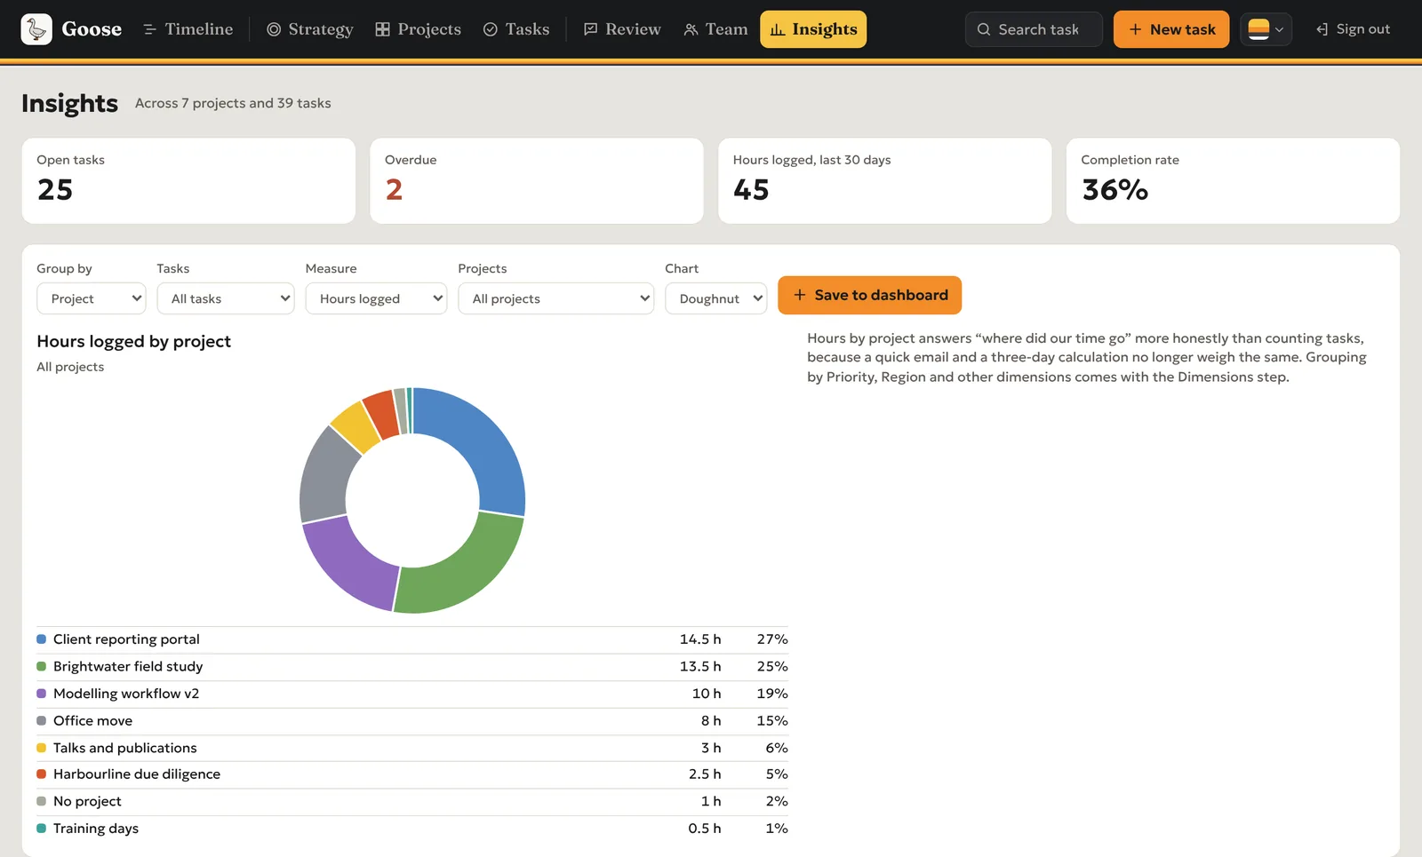The width and height of the screenshot is (1422, 857).
Task: Click the Goose logo icon
Action: tap(36, 29)
